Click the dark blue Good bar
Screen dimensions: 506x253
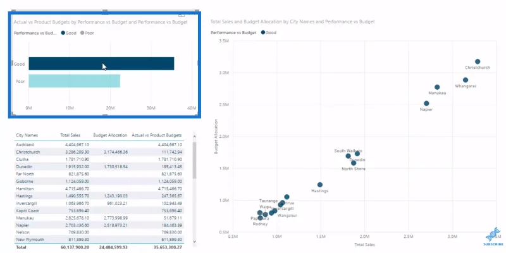click(x=101, y=64)
